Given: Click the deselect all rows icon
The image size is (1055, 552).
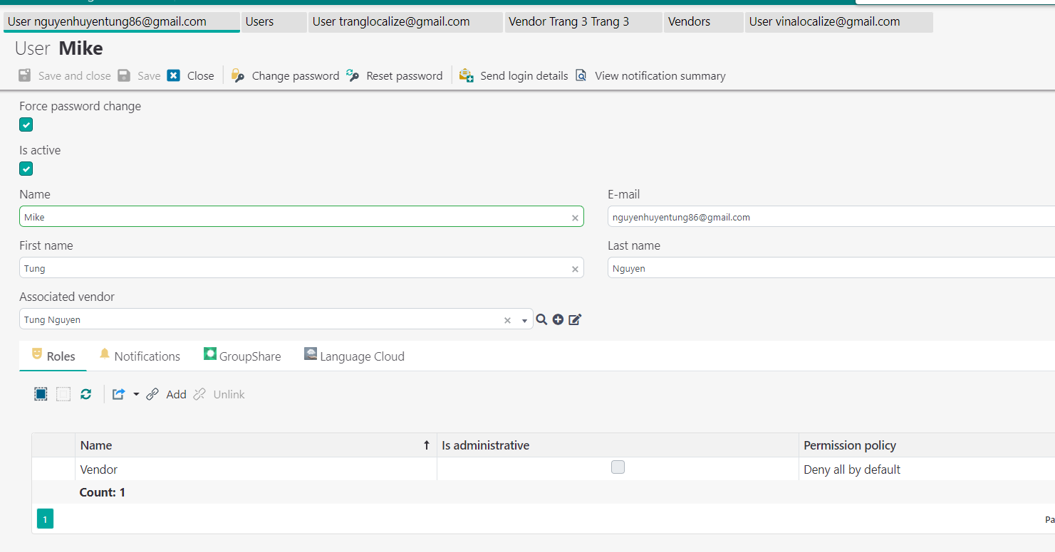Looking at the screenshot, I should (x=63, y=394).
